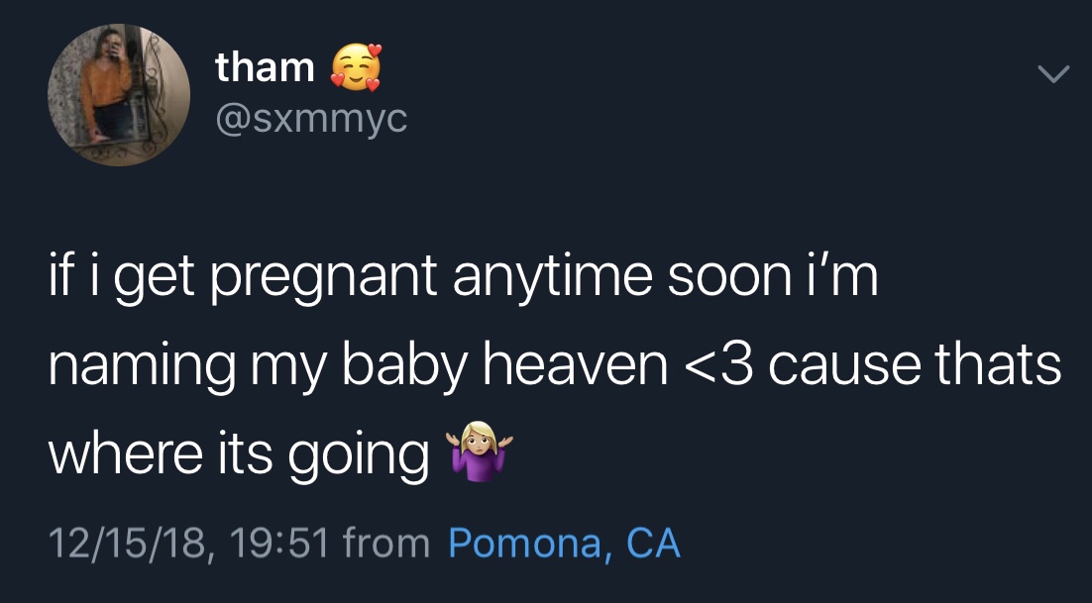Click the phrase "cause thats" in the tweet

[x=910, y=366]
